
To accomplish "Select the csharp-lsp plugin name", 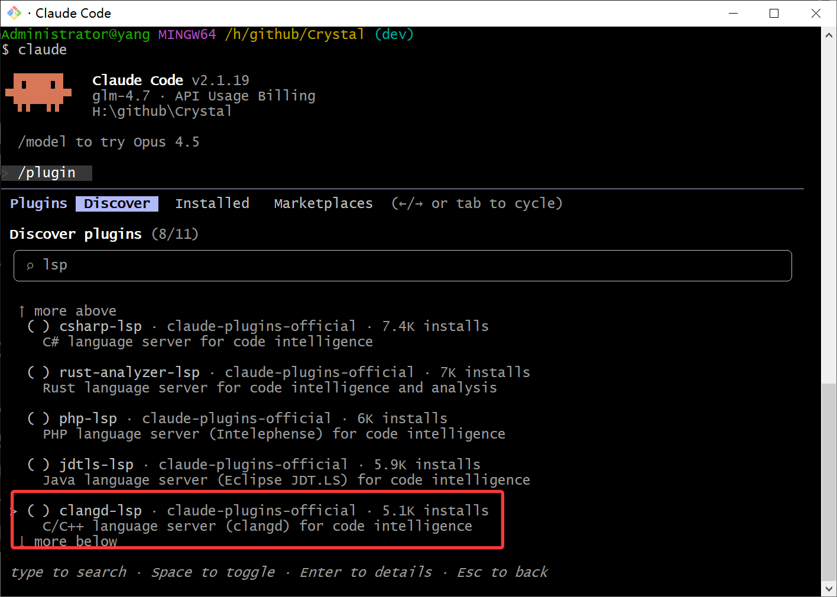I will click(x=100, y=326).
